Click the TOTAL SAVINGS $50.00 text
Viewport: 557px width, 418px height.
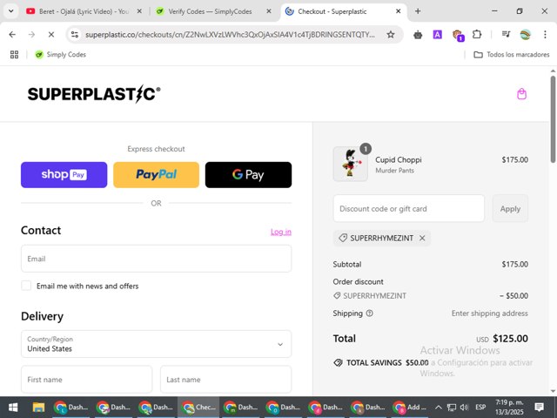point(387,362)
